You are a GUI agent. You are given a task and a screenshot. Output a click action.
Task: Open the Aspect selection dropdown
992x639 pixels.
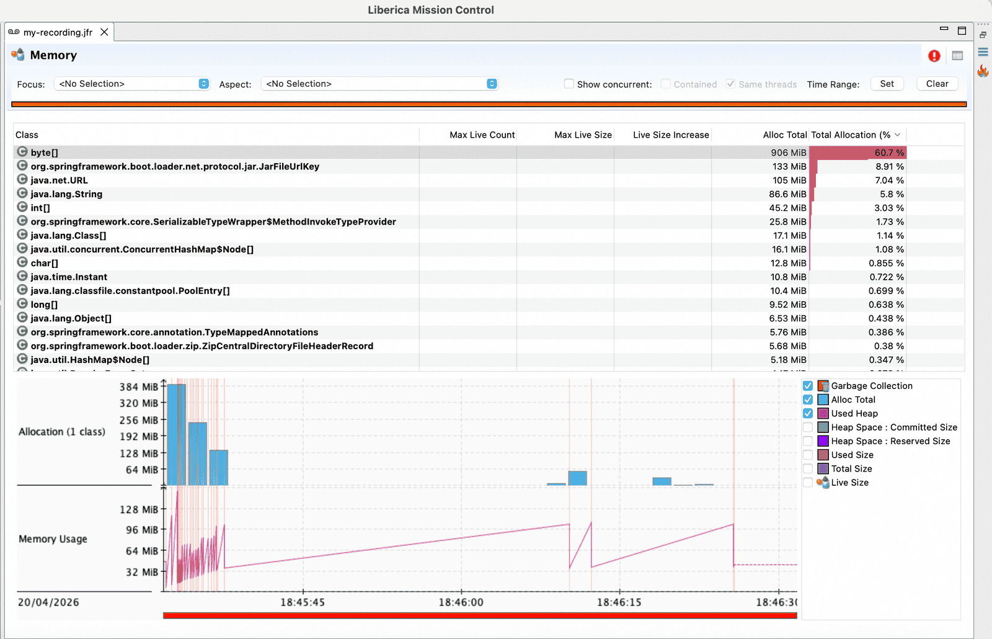tap(379, 84)
